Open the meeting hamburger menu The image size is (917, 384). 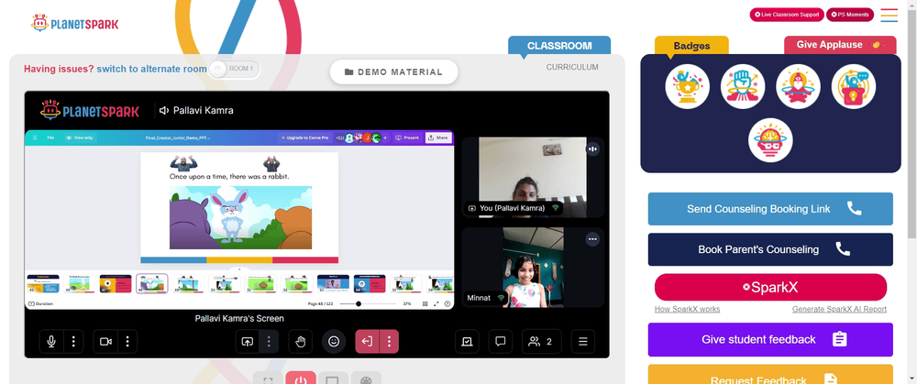pyautogui.click(x=583, y=342)
